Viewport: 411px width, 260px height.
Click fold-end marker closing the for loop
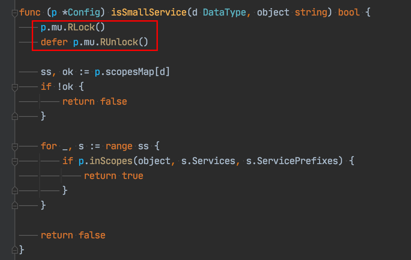coord(15,205)
